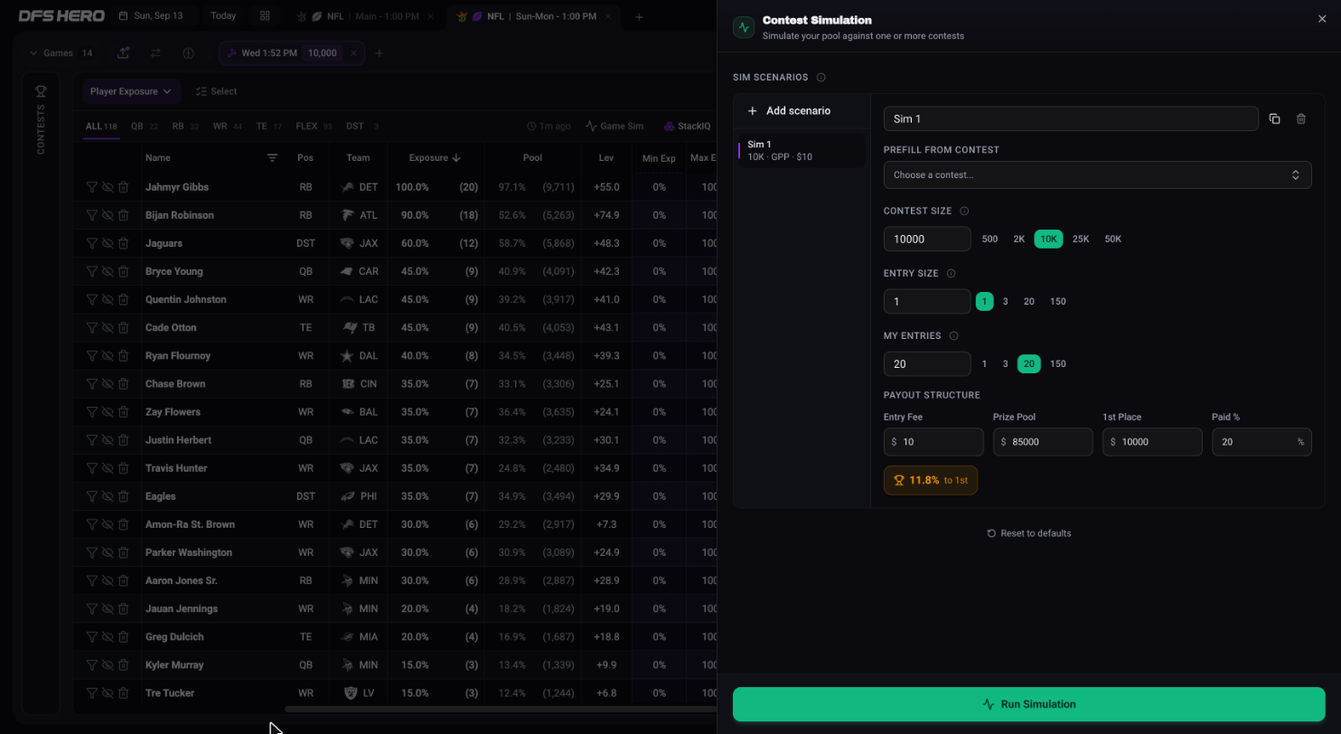This screenshot has height=734, width=1341.
Task: Open the Name column filter icon
Action: click(x=272, y=158)
